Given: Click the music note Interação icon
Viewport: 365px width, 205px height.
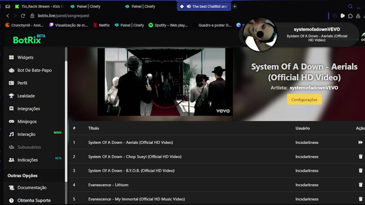Looking at the screenshot, I should [x=11, y=134].
